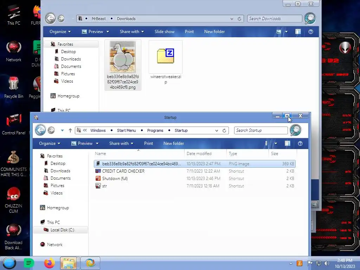Click the magnifier search icon in Startup window
Image resolution: width=360 pixels, height=270 pixels.
tap(296, 130)
